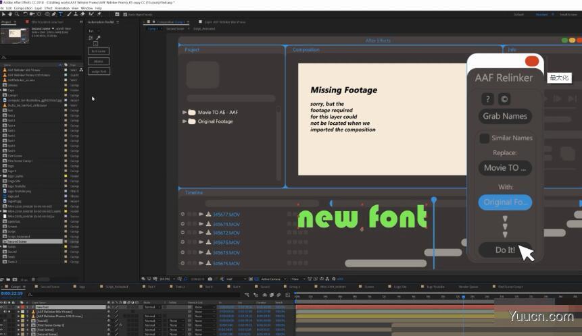
Task: Hide the First Scene Comp 1 layer
Action: pos(2,325)
